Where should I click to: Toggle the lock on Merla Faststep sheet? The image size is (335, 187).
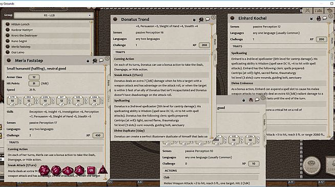tap(88, 61)
